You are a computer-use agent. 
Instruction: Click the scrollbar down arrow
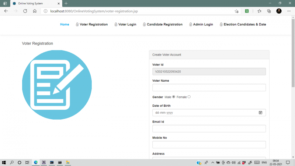[x=293, y=157]
